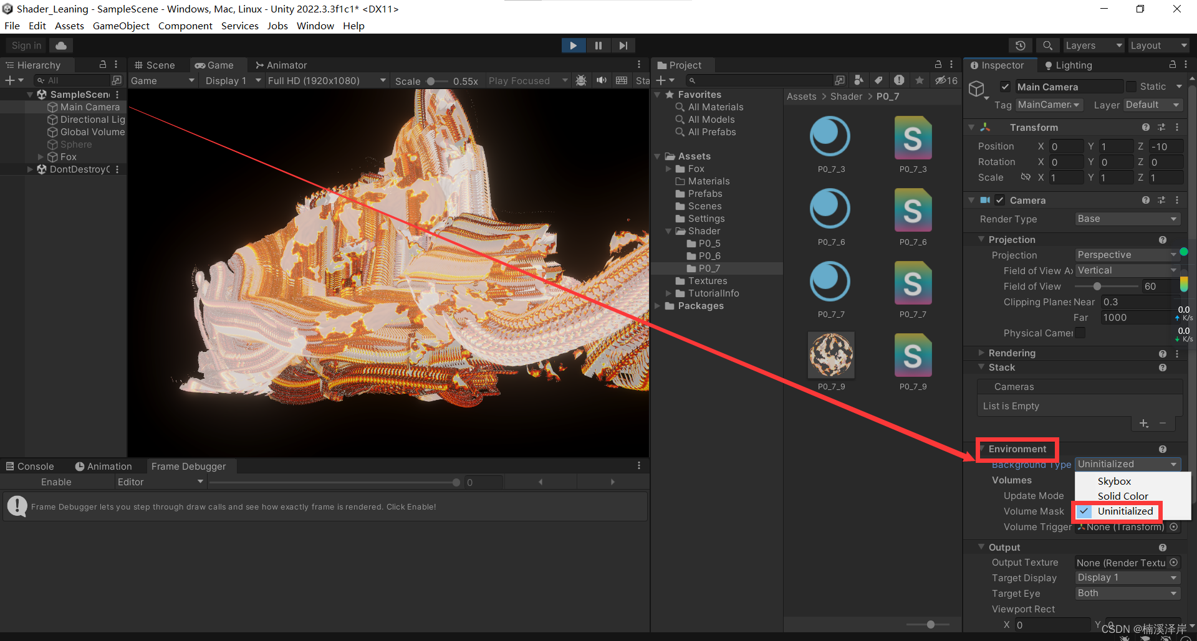
Task: Click the Output Texture object picker icon
Action: (x=1174, y=563)
